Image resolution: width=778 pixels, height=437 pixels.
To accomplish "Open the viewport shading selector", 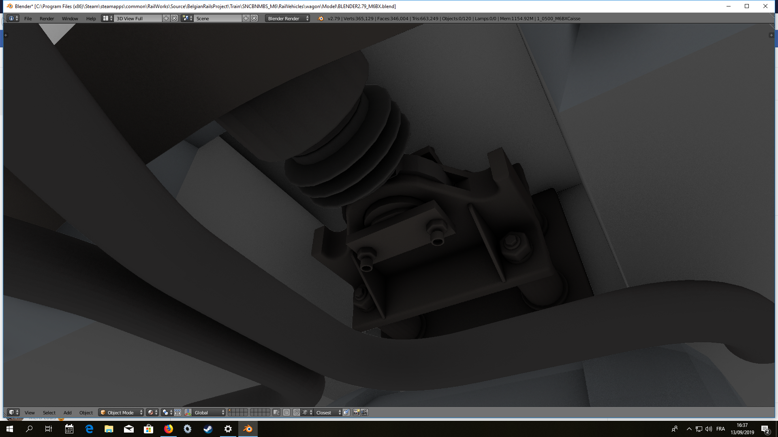I will [x=152, y=412].
